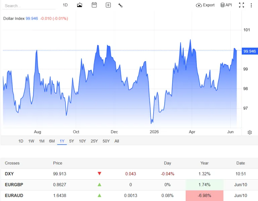
Task: Open the EURAUD cross link
Action: pos(14,195)
